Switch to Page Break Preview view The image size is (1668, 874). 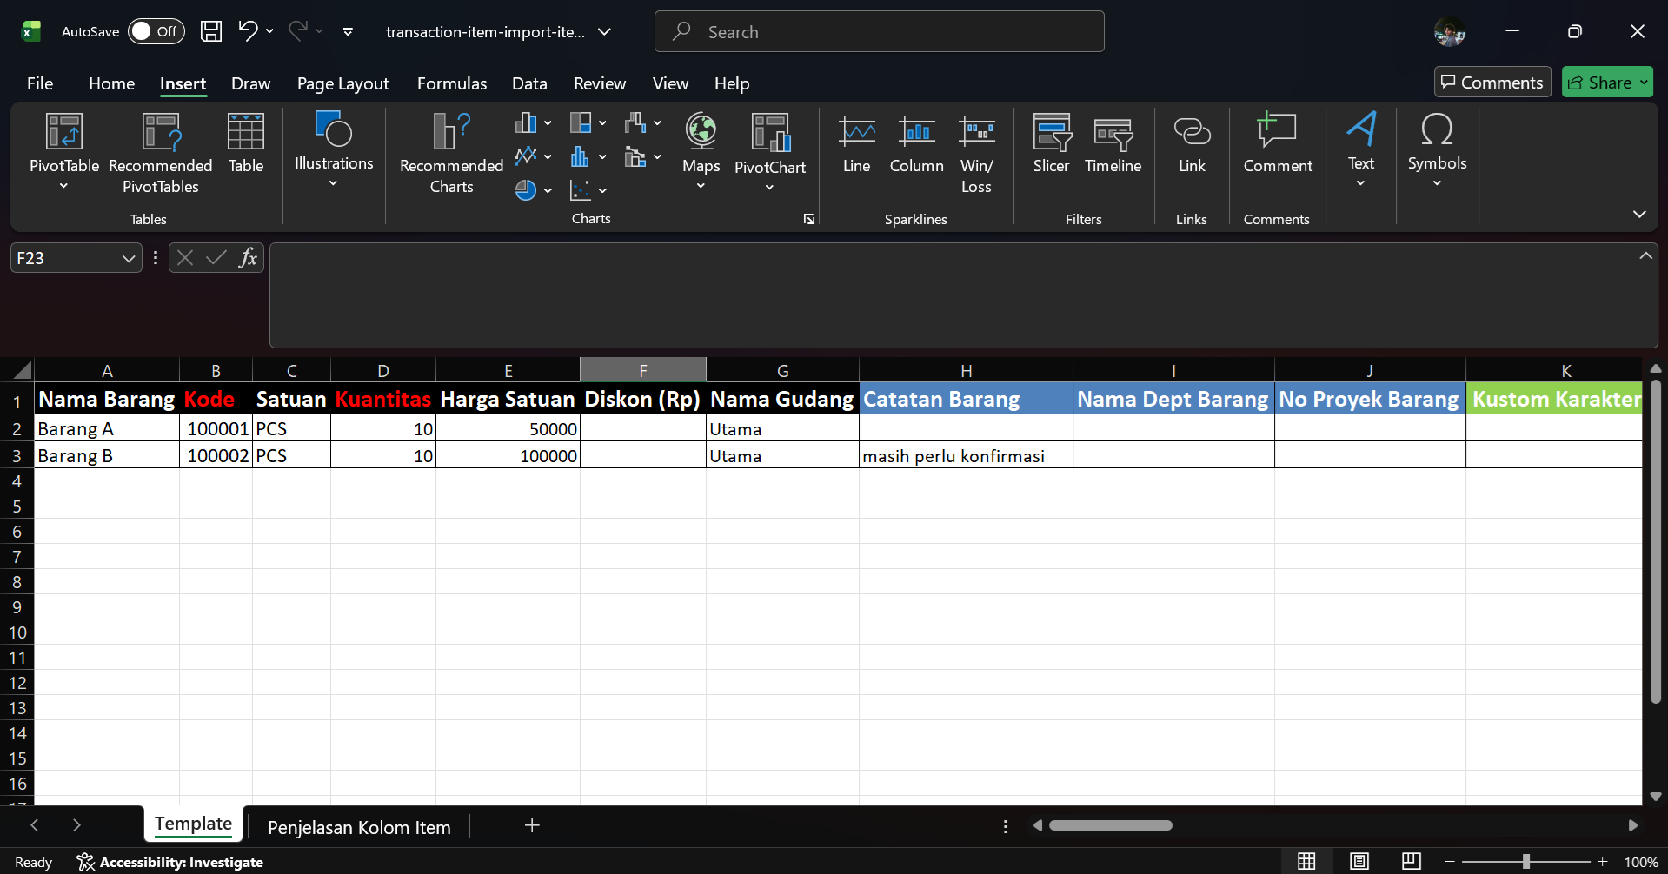(1412, 861)
